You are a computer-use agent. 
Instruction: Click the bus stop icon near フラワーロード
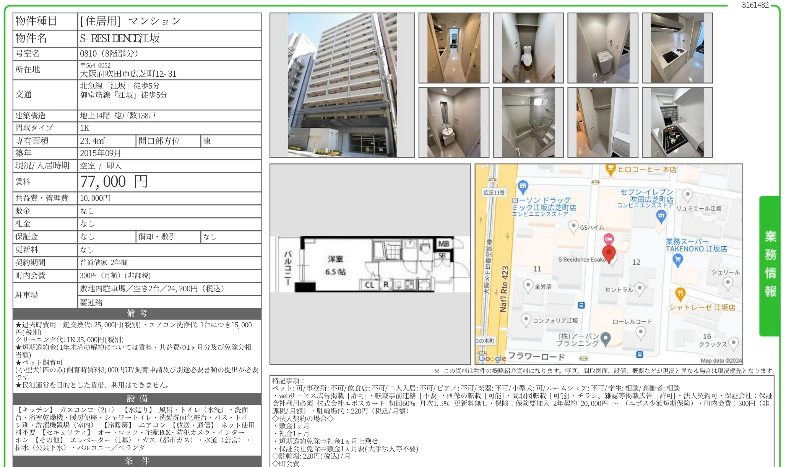[639, 355]
